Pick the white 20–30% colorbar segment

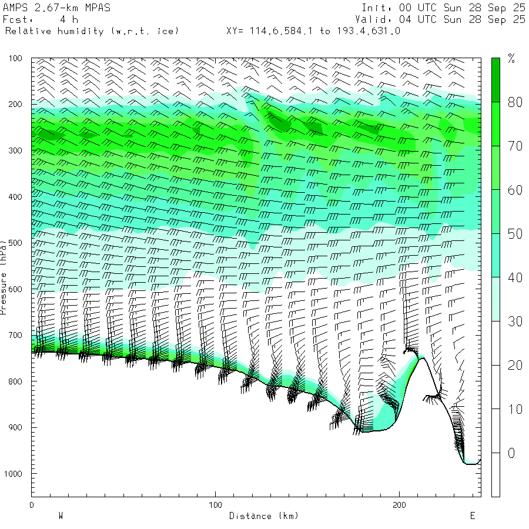point(495,343)
